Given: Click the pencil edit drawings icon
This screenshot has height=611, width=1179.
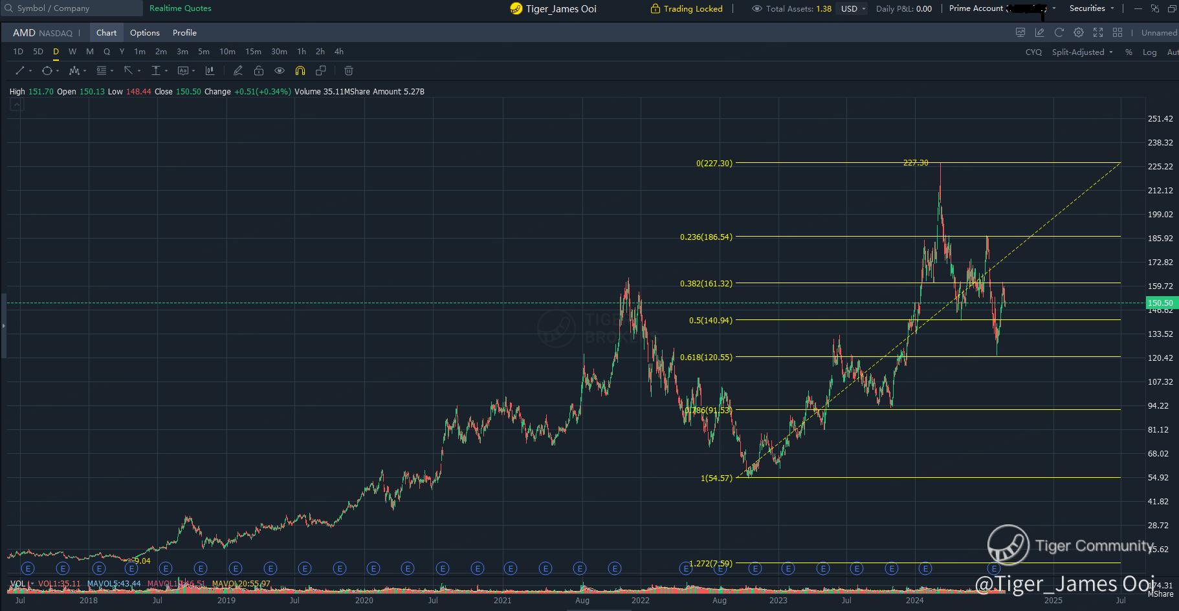Looking at the screenshot, I should [x=238, y=70].
